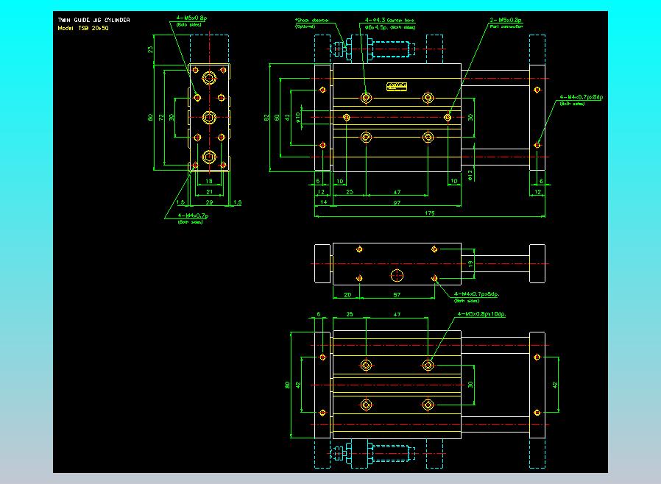
Task: Select the middle bore circle in end view
Action: click(209, 118)
